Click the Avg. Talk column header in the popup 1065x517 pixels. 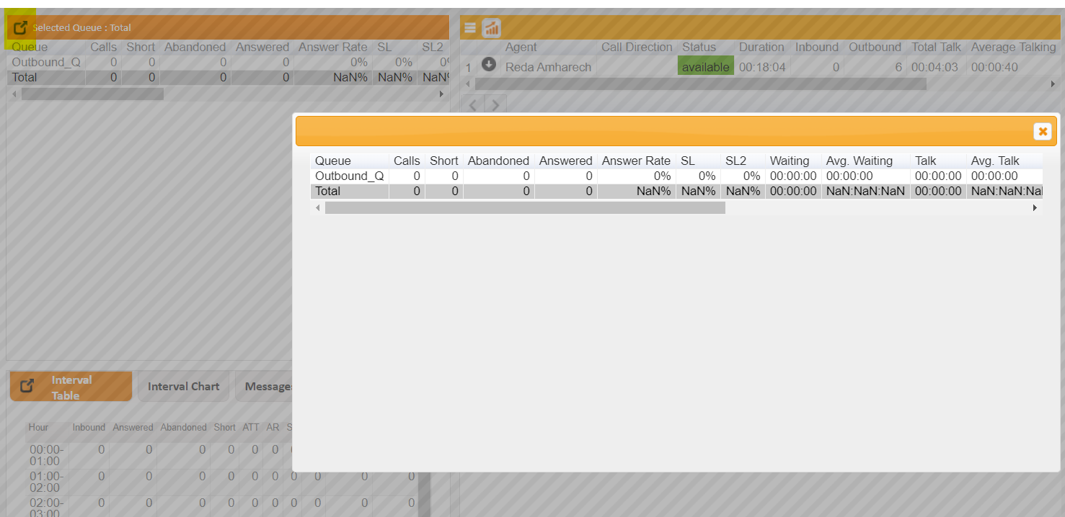[x=995, y=161]
